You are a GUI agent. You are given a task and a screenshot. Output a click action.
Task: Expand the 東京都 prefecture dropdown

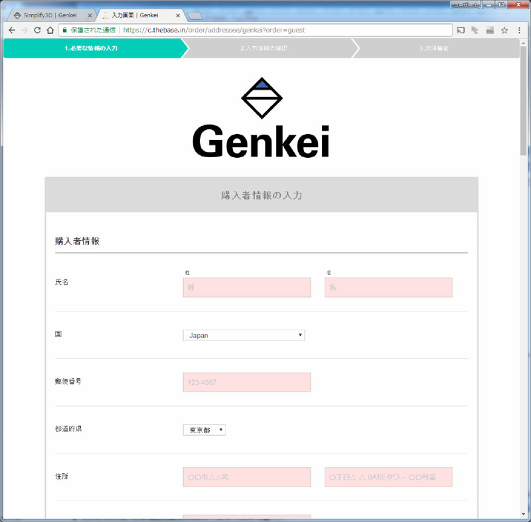[x=204, y=430]
